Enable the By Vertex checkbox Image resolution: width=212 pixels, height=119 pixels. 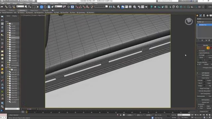(x=198, y=51)
